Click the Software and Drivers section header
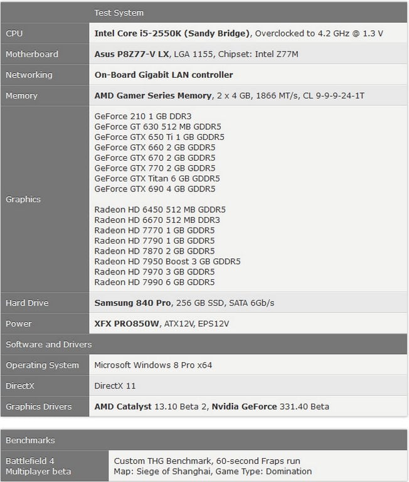This screenshot has width=409, height=482. (49, 344)
